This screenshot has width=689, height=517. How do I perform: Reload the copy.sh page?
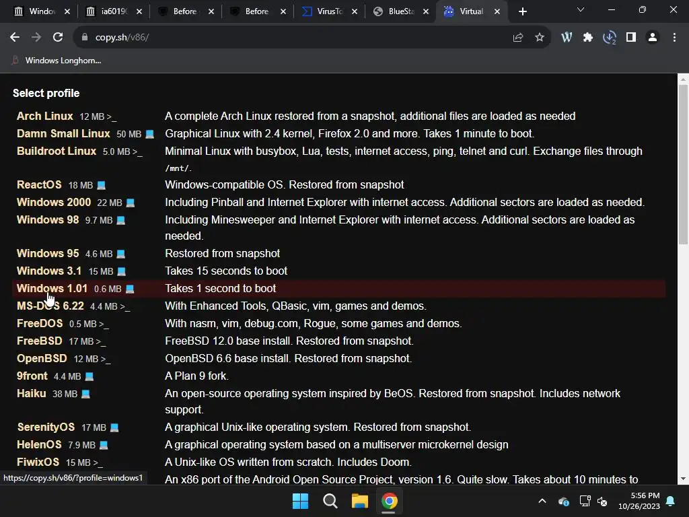(58, 38)
